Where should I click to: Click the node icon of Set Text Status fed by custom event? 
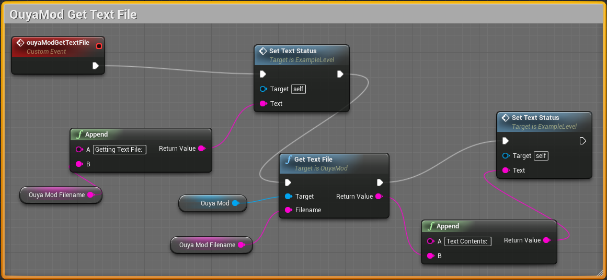pyautogui.click(x=263, y=51)
